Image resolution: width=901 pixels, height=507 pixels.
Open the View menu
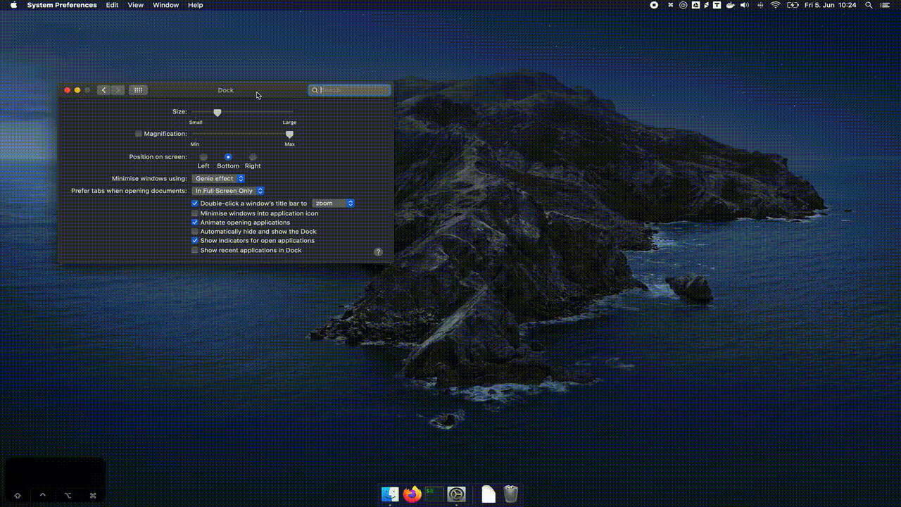coord(135,5)
